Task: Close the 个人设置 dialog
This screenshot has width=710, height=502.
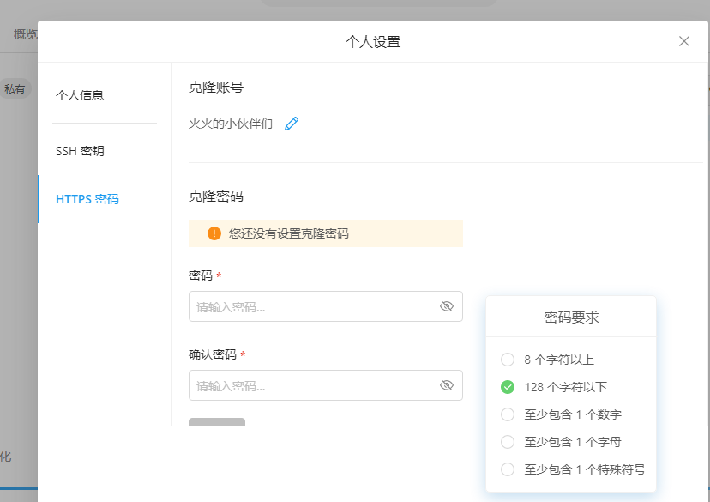Action: 683,40
